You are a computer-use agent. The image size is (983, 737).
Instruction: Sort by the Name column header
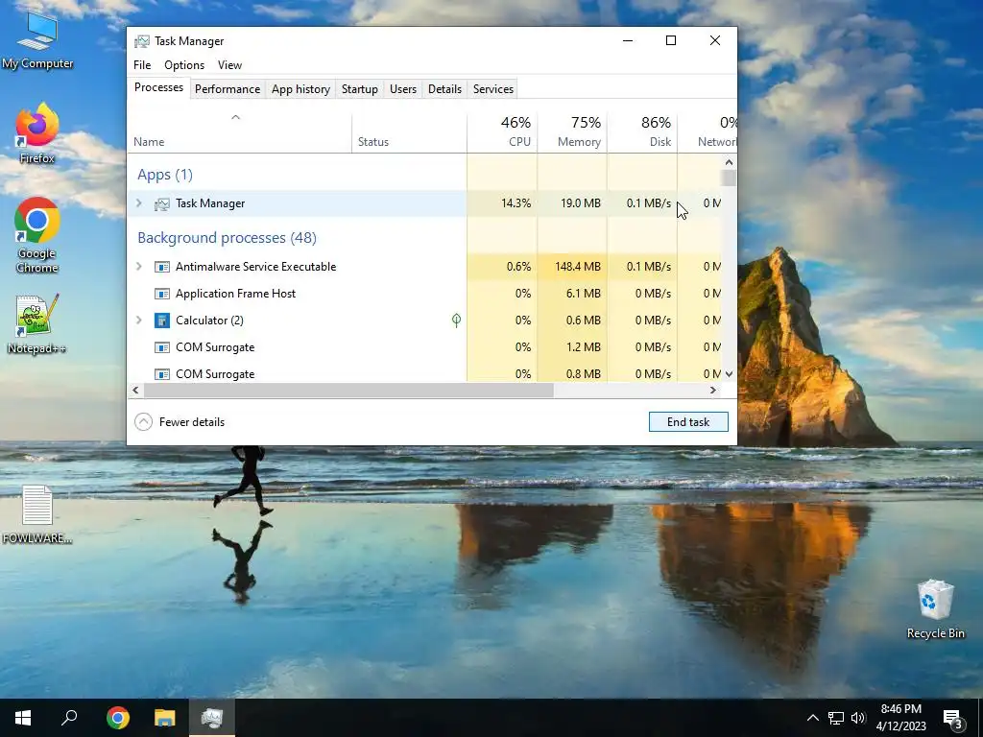coord(239,132)
